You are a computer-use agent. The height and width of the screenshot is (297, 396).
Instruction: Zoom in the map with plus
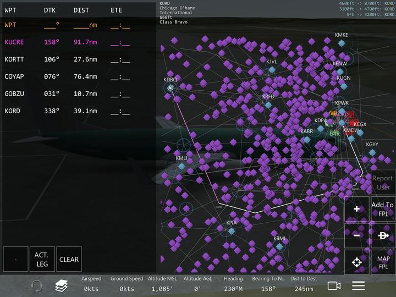[x=356, y=209]
